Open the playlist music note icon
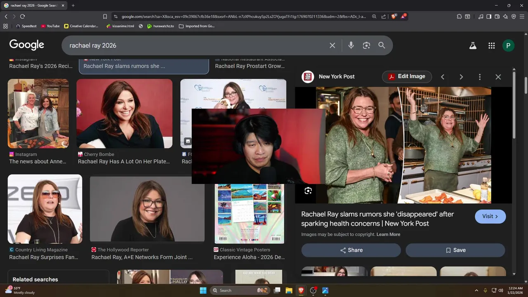The width and height of the screenshot is (528, 297). click(x=481, y=16)
